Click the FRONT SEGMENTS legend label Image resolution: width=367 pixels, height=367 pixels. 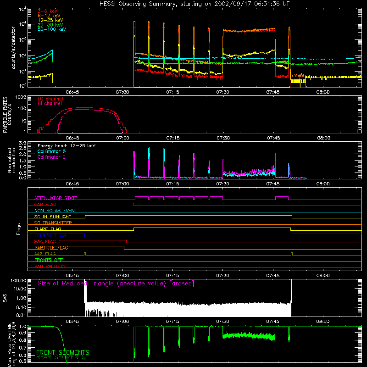(x=63, y=352)
